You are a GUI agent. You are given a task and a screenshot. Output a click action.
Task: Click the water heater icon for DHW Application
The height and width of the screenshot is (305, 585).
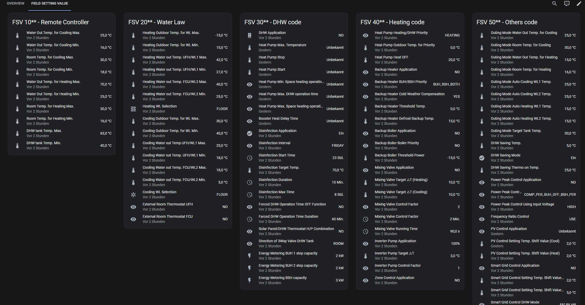[x=250, y=35]
